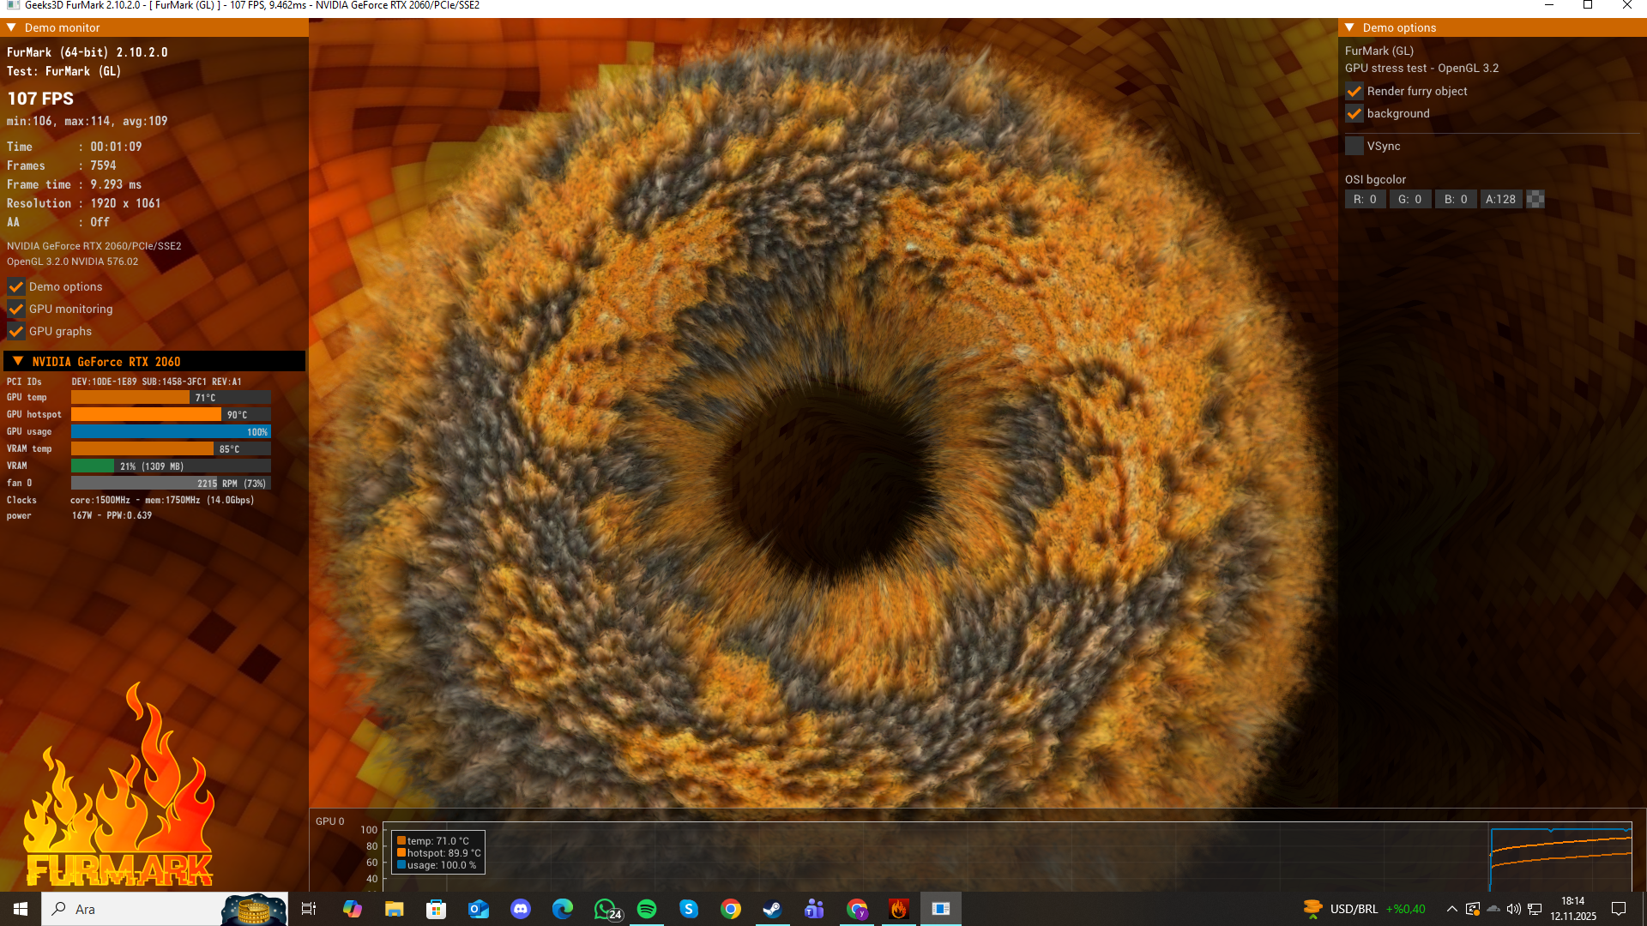Image resolution: width=1647 pixels, height=926 pixels.
Task: Open Spotify from the taskbar
Action: [x=647, y=909]
